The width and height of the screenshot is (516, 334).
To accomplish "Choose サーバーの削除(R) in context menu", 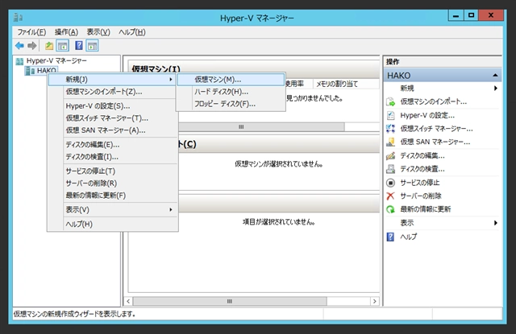I will point(113,183).
